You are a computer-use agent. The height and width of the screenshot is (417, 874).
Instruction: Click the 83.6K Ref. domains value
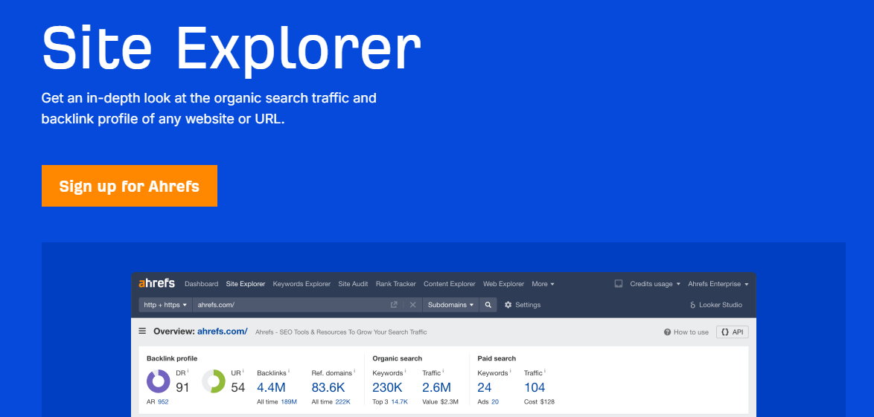pyautogui.click(x=328, y=387)
